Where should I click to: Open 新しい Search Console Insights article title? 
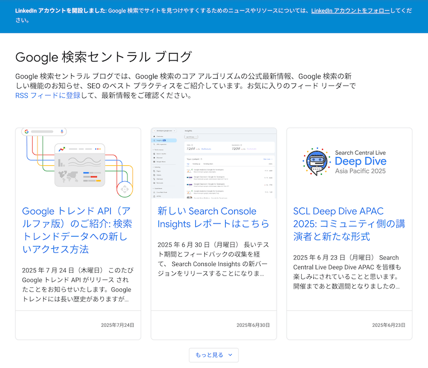tap(213, 217)
